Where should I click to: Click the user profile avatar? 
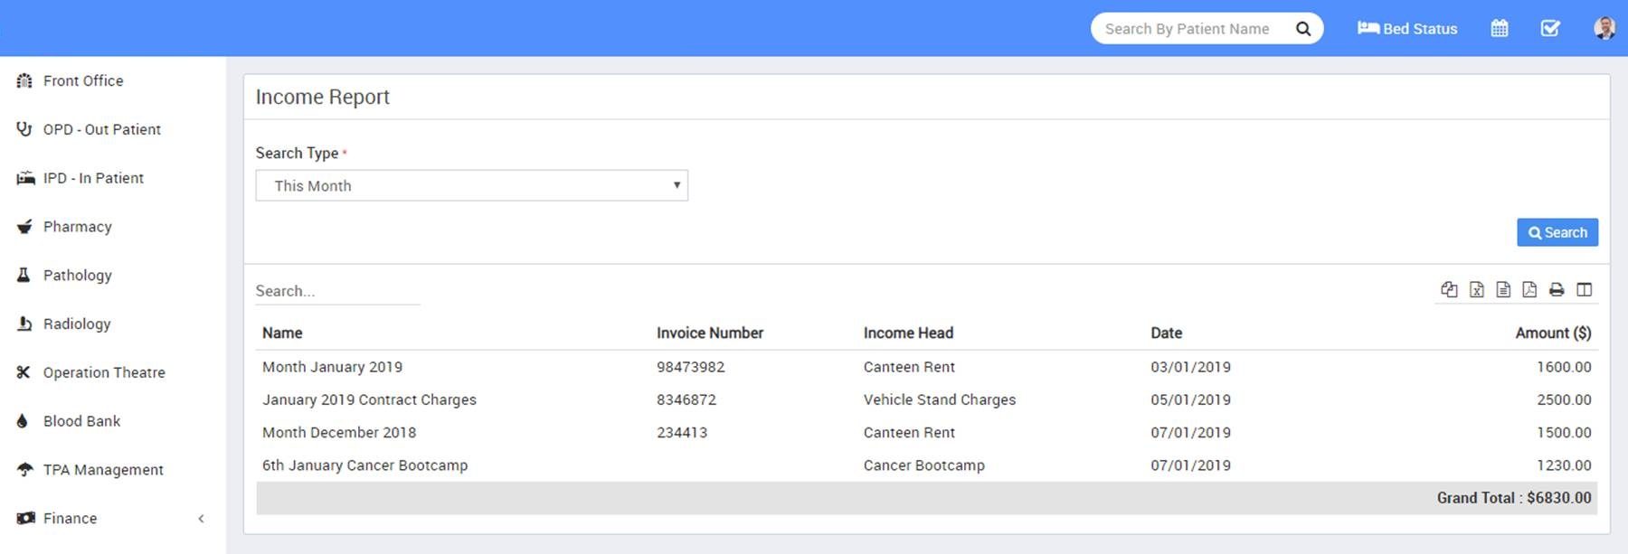[1604, 29]
